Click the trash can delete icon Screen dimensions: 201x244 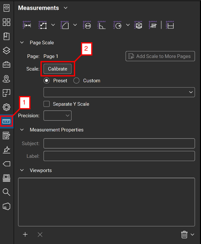coord(184,235)
